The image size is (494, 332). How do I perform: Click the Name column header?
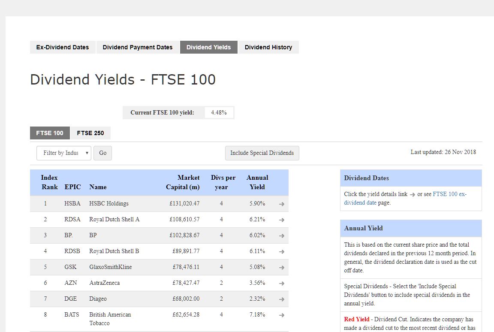pos(98,187)
